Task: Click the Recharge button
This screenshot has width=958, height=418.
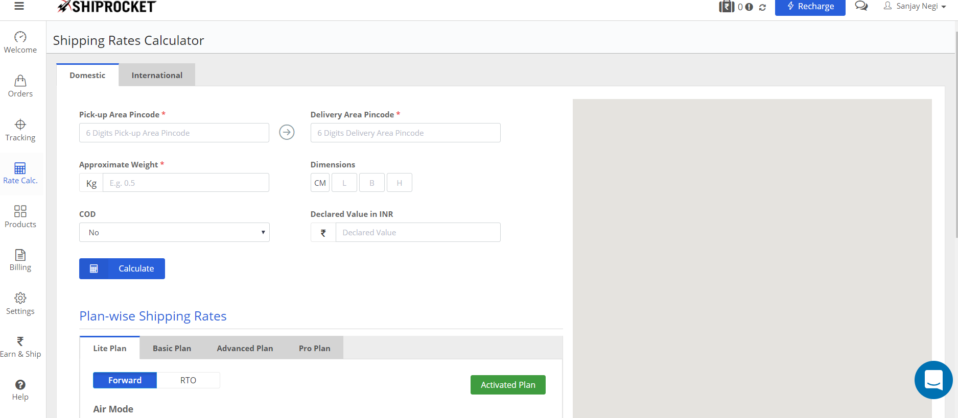Action: pos(810,7)
